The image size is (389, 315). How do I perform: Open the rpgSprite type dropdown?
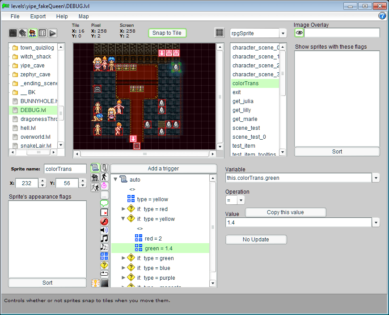[x=283, y=33]
